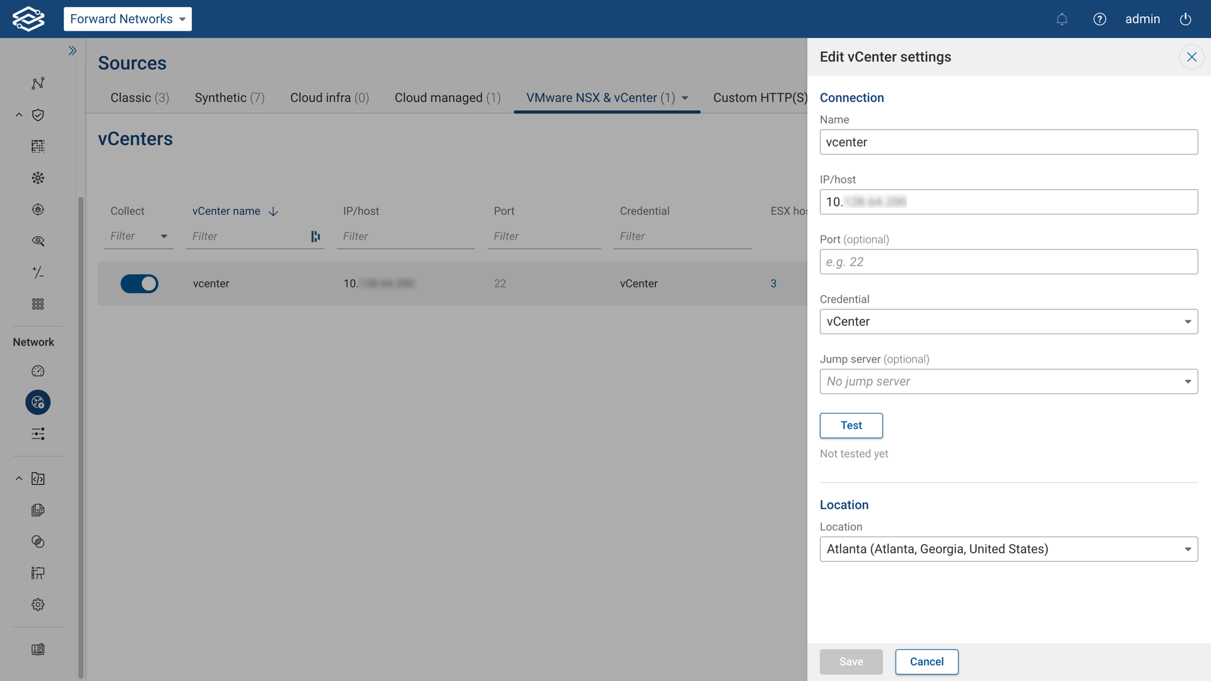
Task: Open the Verify shield icon in the sidebar
Action: point(38,115)
